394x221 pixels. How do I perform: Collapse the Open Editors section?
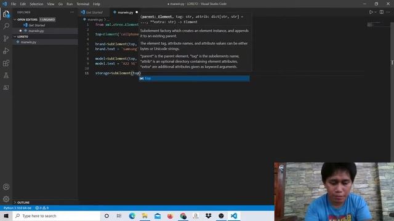tap(15, 20)
